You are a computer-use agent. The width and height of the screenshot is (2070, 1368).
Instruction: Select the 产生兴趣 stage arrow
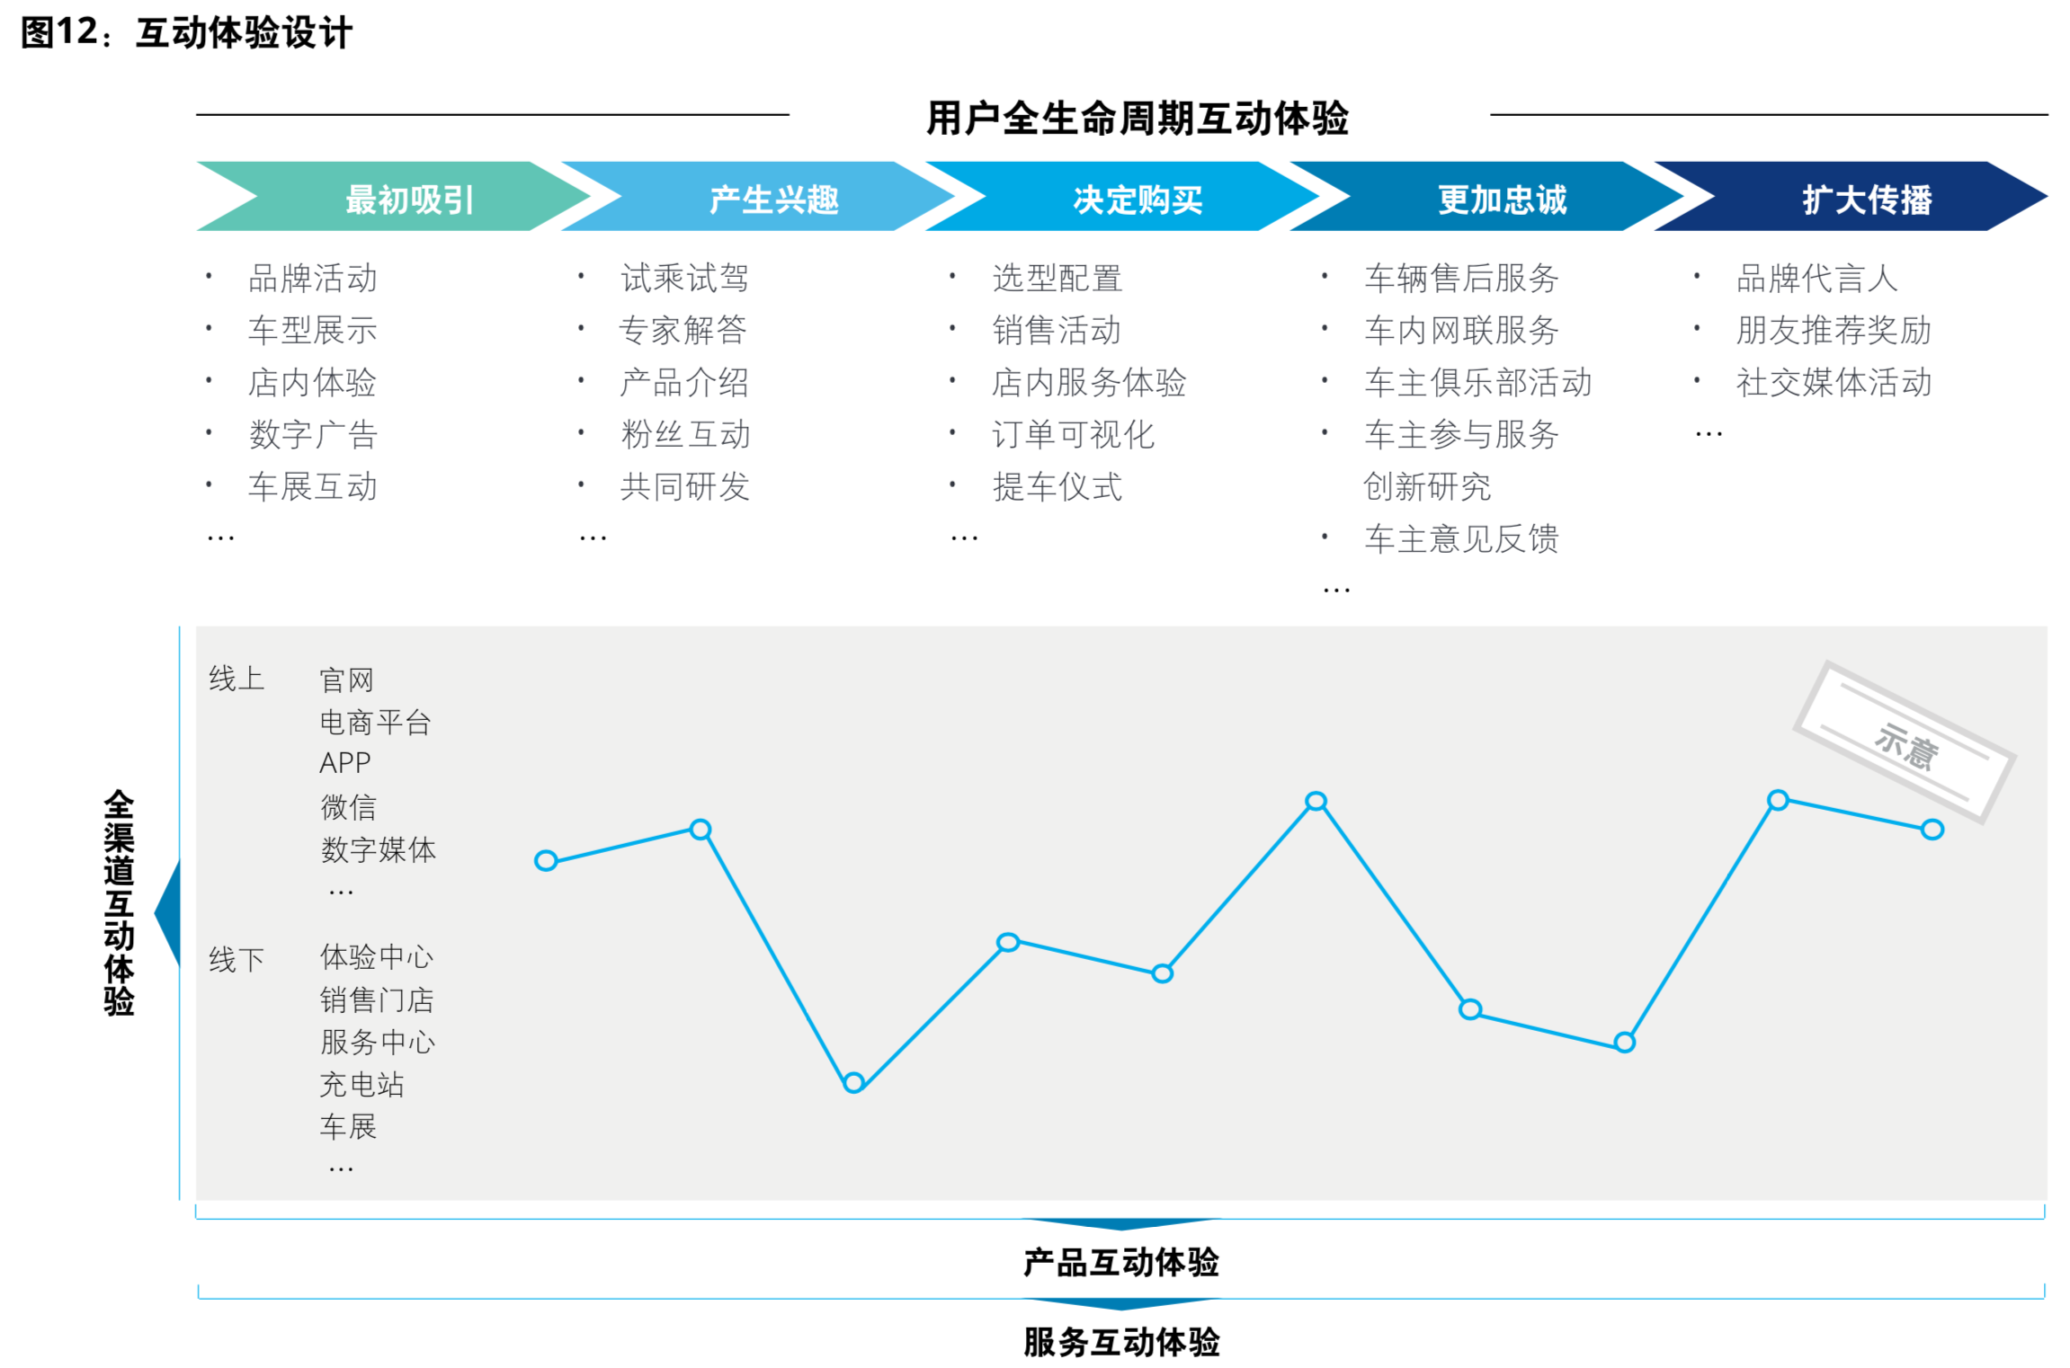(x=773, y=200)
